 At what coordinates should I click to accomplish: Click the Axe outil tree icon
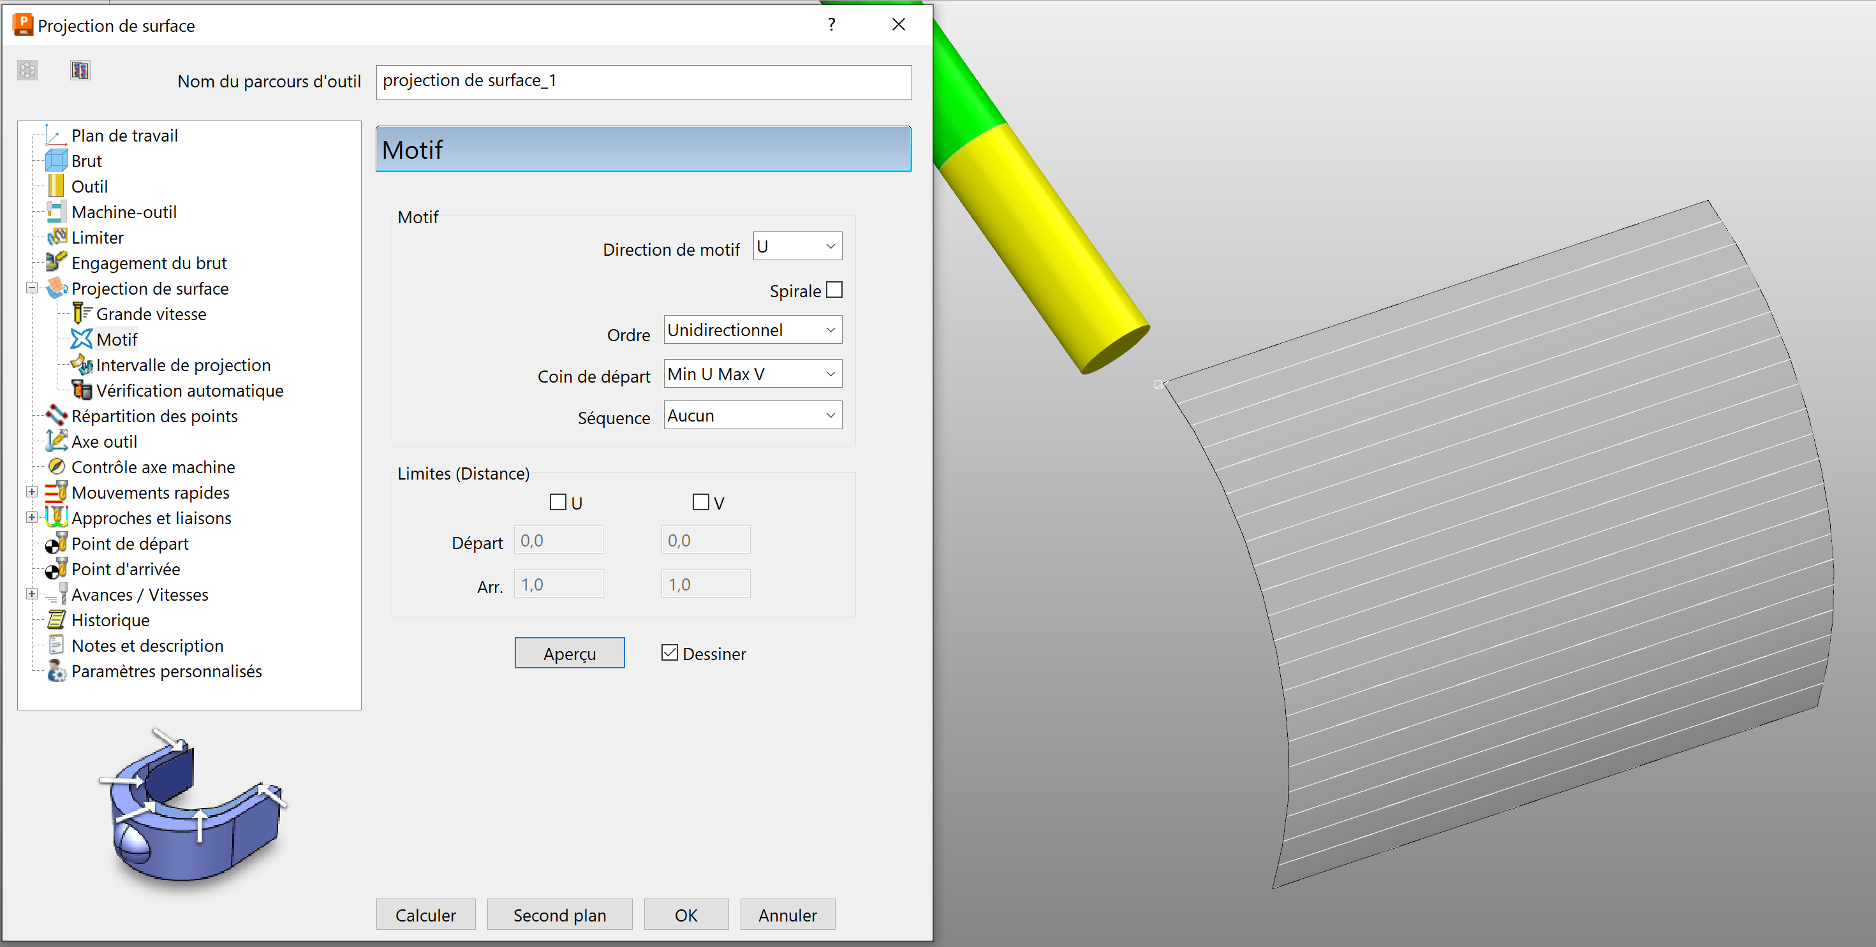coord(56,441)
